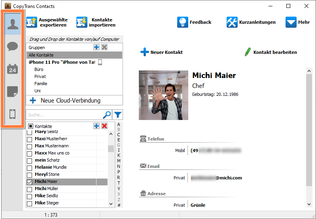Click the Mobil phone number
This screenshot has height=219, width=316.
pyautogui.click(x=216, y=150)
